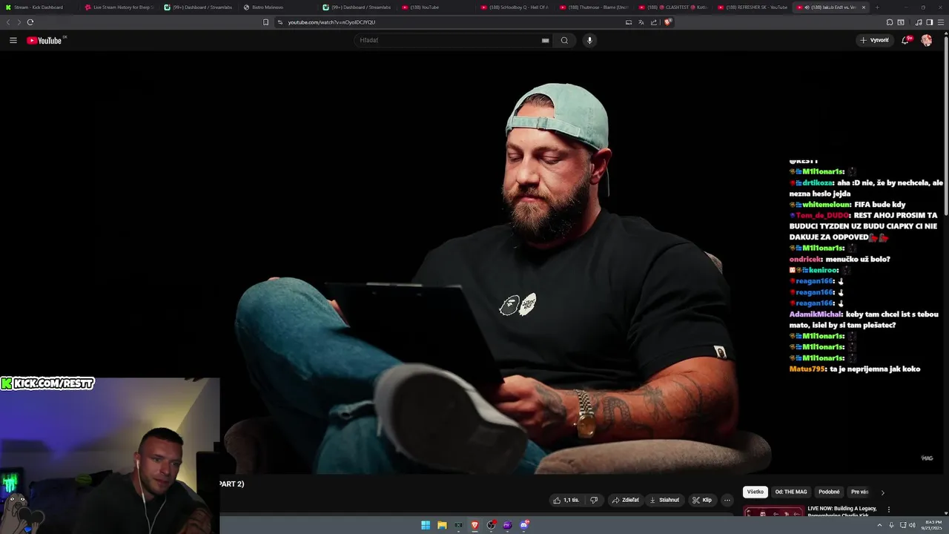Reload the page with the refresh icon
The width and height of the screenshot is (949, 534).
(x=30, y=22)
